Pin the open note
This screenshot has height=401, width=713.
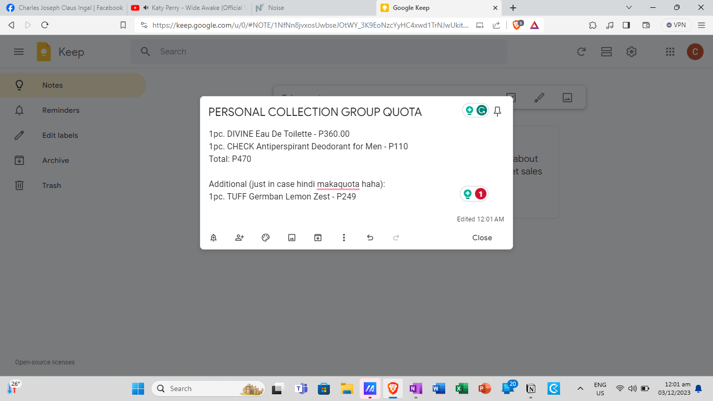pyautogui.click(x=497, y=111)
